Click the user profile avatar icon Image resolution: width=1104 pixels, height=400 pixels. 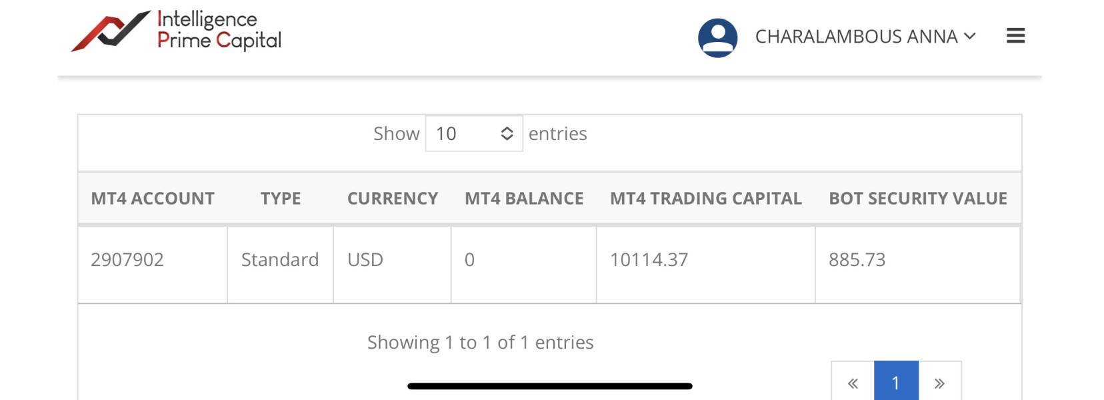point(717,37)
